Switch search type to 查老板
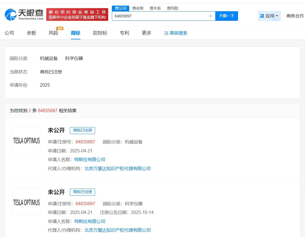Image resolution: width=305 pixels, height=237 pixels. (138, 8)
